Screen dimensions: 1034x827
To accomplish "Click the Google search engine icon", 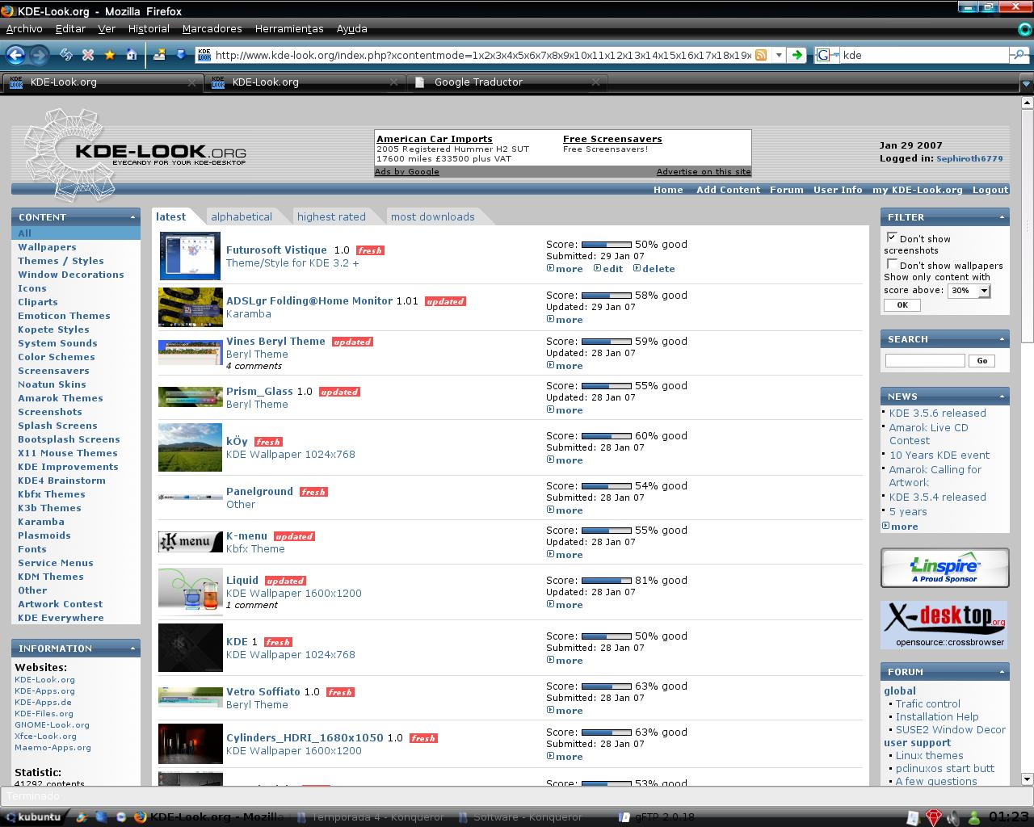I will [824, 55].
